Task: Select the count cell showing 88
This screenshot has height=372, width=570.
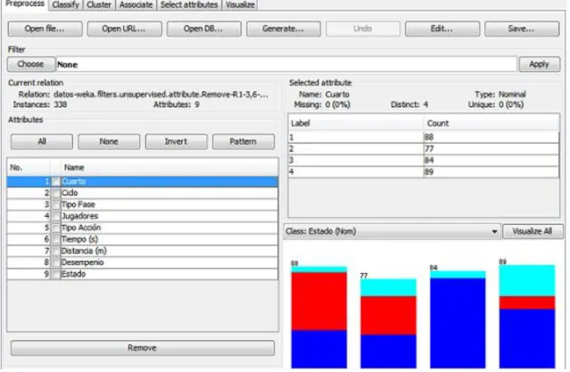Action: 492,137
